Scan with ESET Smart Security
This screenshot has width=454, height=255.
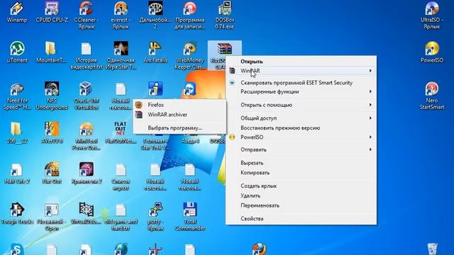[301, 83]
